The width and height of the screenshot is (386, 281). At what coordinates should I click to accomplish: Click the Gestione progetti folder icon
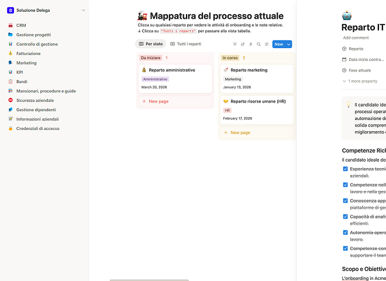(x=11, y=35)
